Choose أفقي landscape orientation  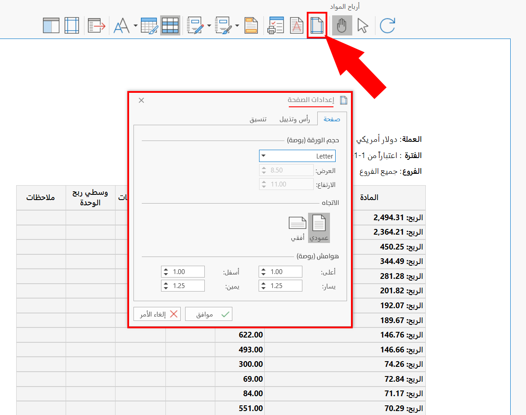(x=298, y=228)
